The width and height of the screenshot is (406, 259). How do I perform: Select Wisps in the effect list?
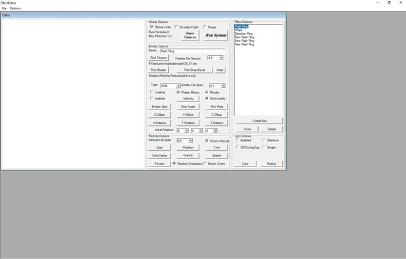239,30
